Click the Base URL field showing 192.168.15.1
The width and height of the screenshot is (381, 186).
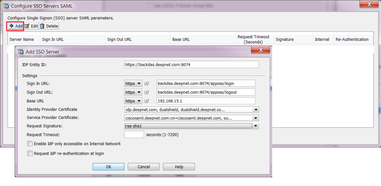click(x=206, y=101)
